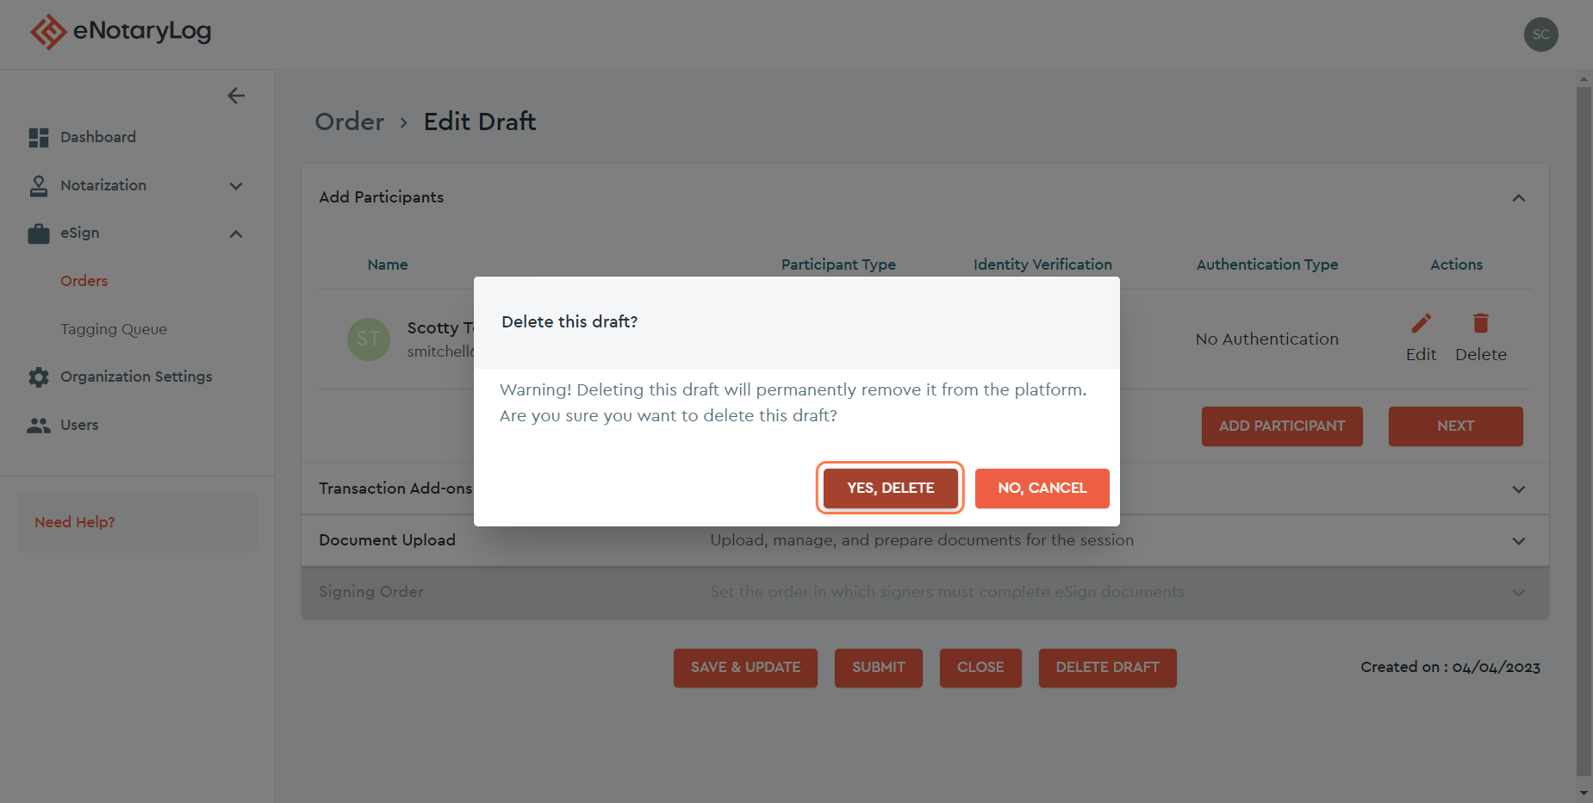Click the Authentication Type column header
This screenshot has width=1593, height=803.
tap(1267, 265)
